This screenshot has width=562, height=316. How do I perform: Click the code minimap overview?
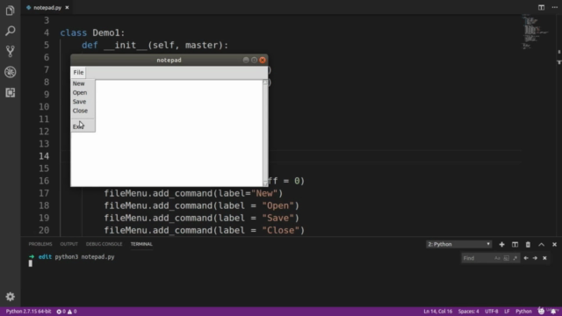click(535, 32)
